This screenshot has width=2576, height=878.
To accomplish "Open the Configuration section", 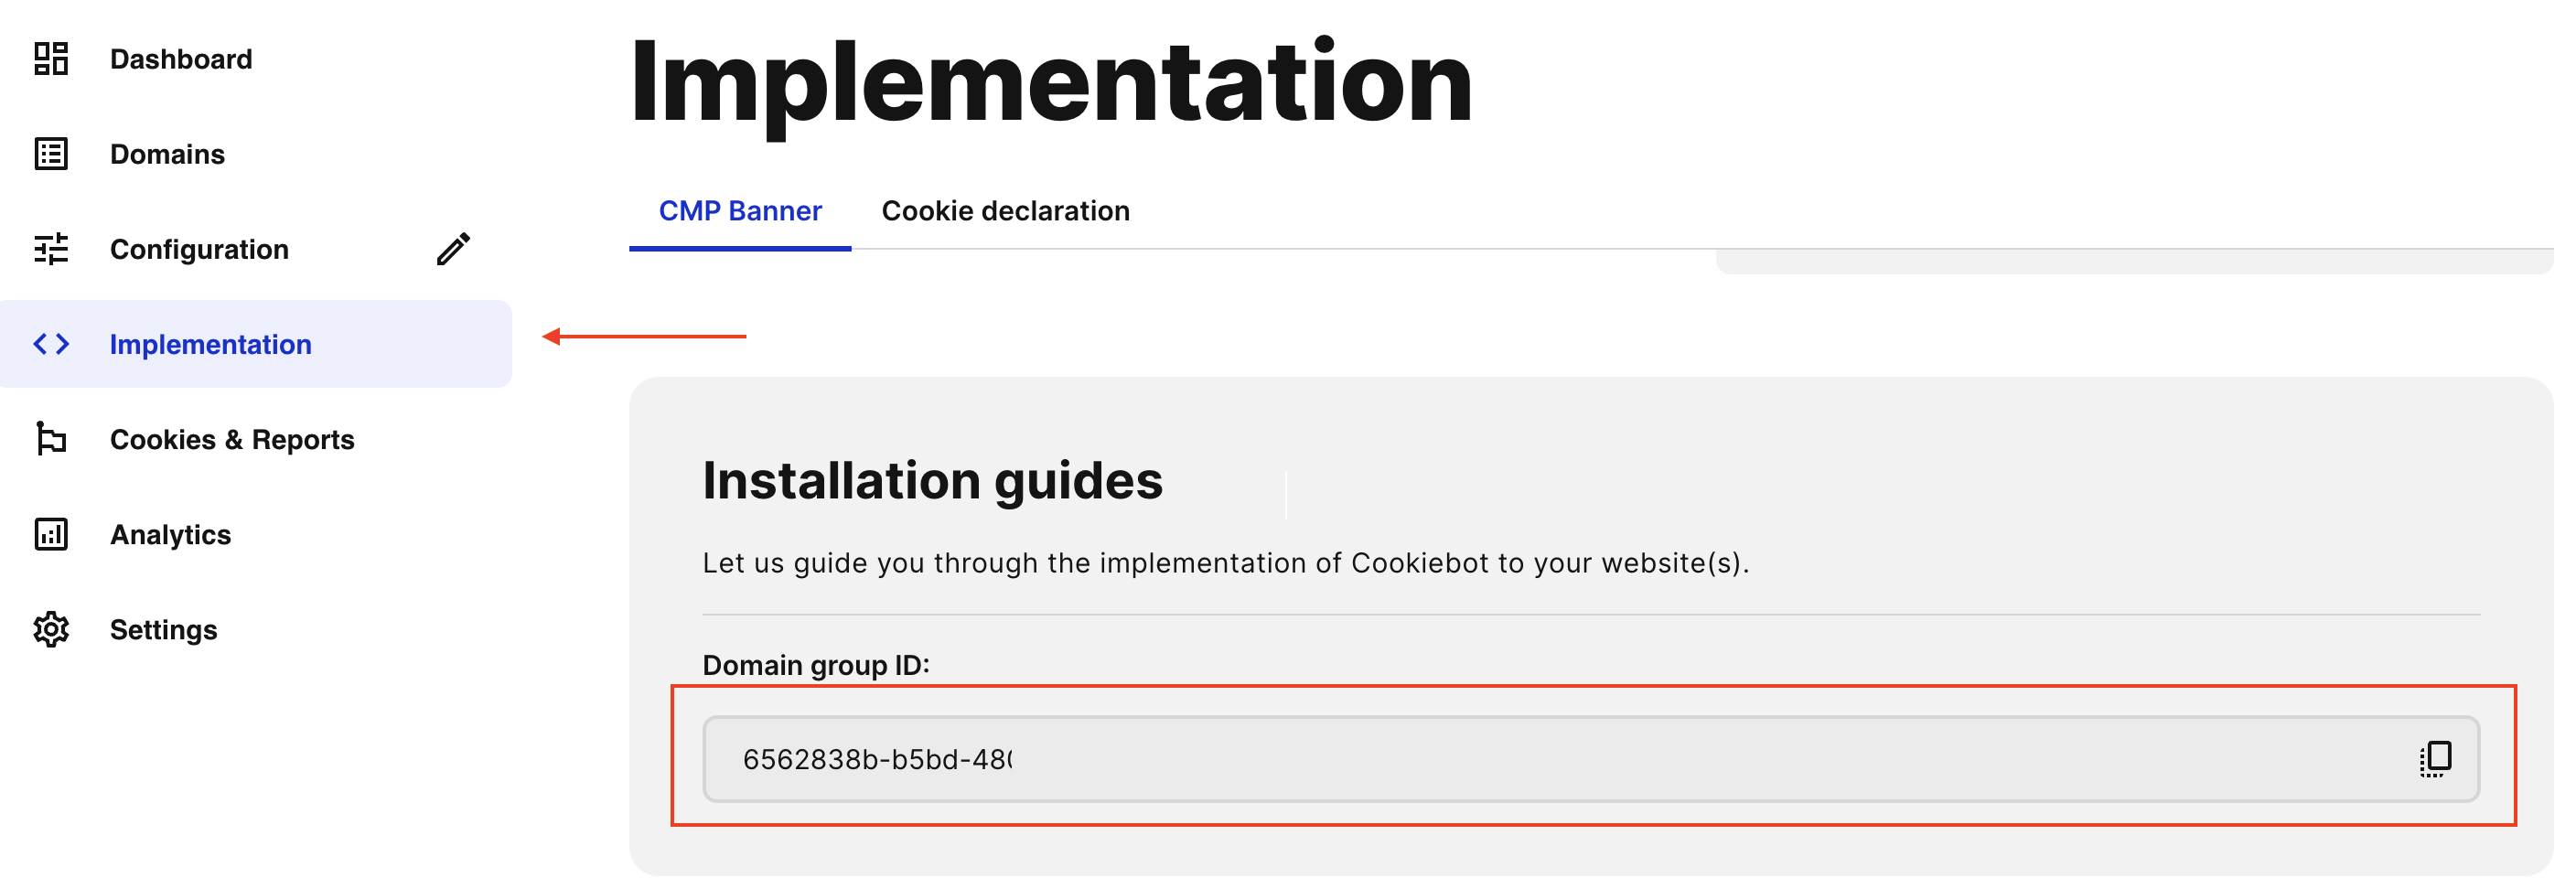I will pos(199,249).
